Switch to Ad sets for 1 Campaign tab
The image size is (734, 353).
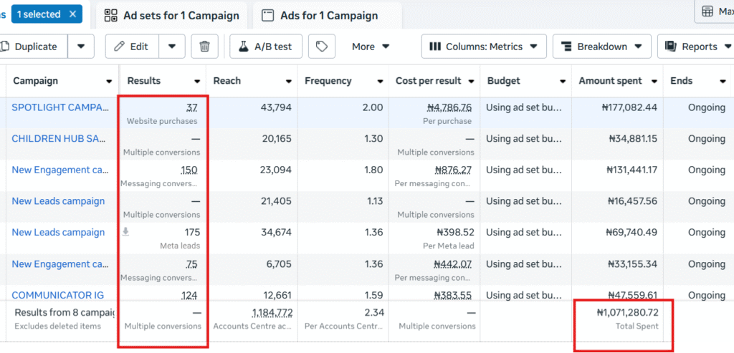tap(172, 15)
